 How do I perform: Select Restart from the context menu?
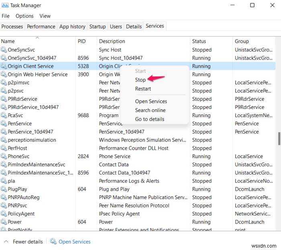143,89
